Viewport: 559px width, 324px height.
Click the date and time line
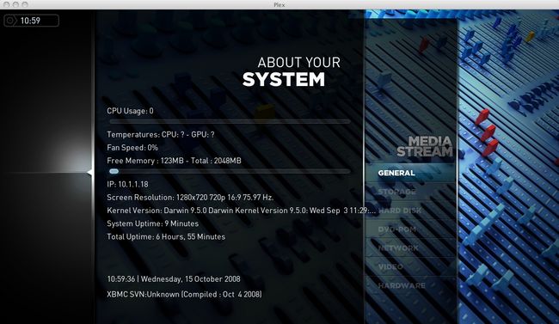pyautogui.click(x=174, y=279)
